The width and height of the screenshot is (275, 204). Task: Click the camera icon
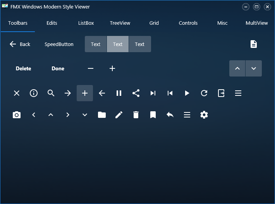(x=17, y=115)
